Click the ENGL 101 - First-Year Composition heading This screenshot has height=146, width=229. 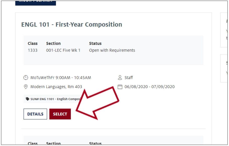pyautogui.click(x=72, y=25)
